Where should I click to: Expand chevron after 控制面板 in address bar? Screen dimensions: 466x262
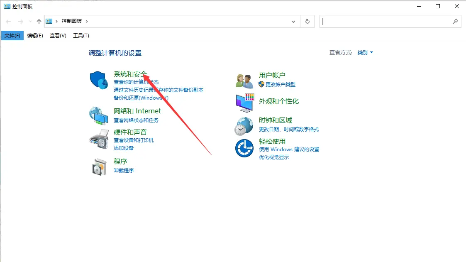(87, 21)
